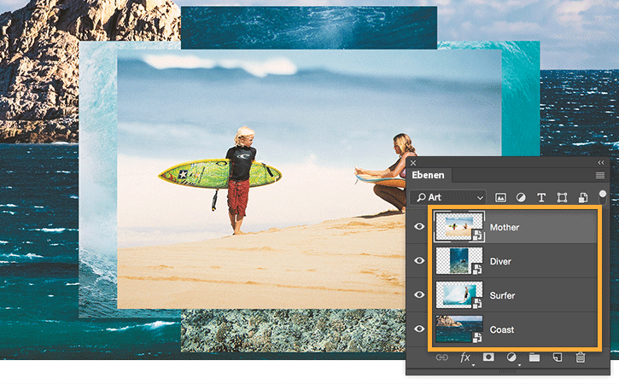Toggle visibility of Coast layer
The height and width of the screenshot is (384, 619).
(x=419, y=329)
